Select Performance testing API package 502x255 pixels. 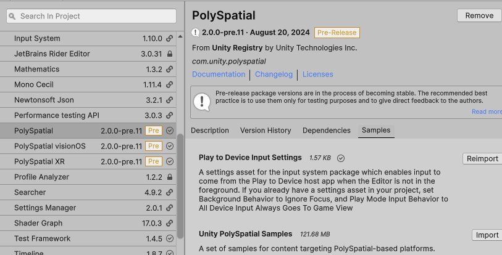click(x=88, y=115)
